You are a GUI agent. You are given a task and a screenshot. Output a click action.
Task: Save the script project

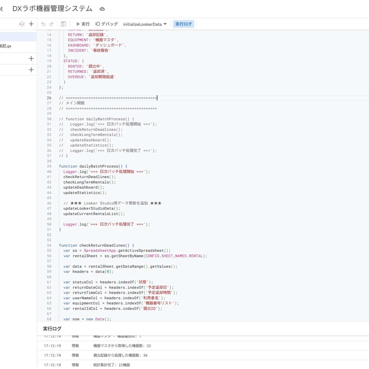click(64, 24)
